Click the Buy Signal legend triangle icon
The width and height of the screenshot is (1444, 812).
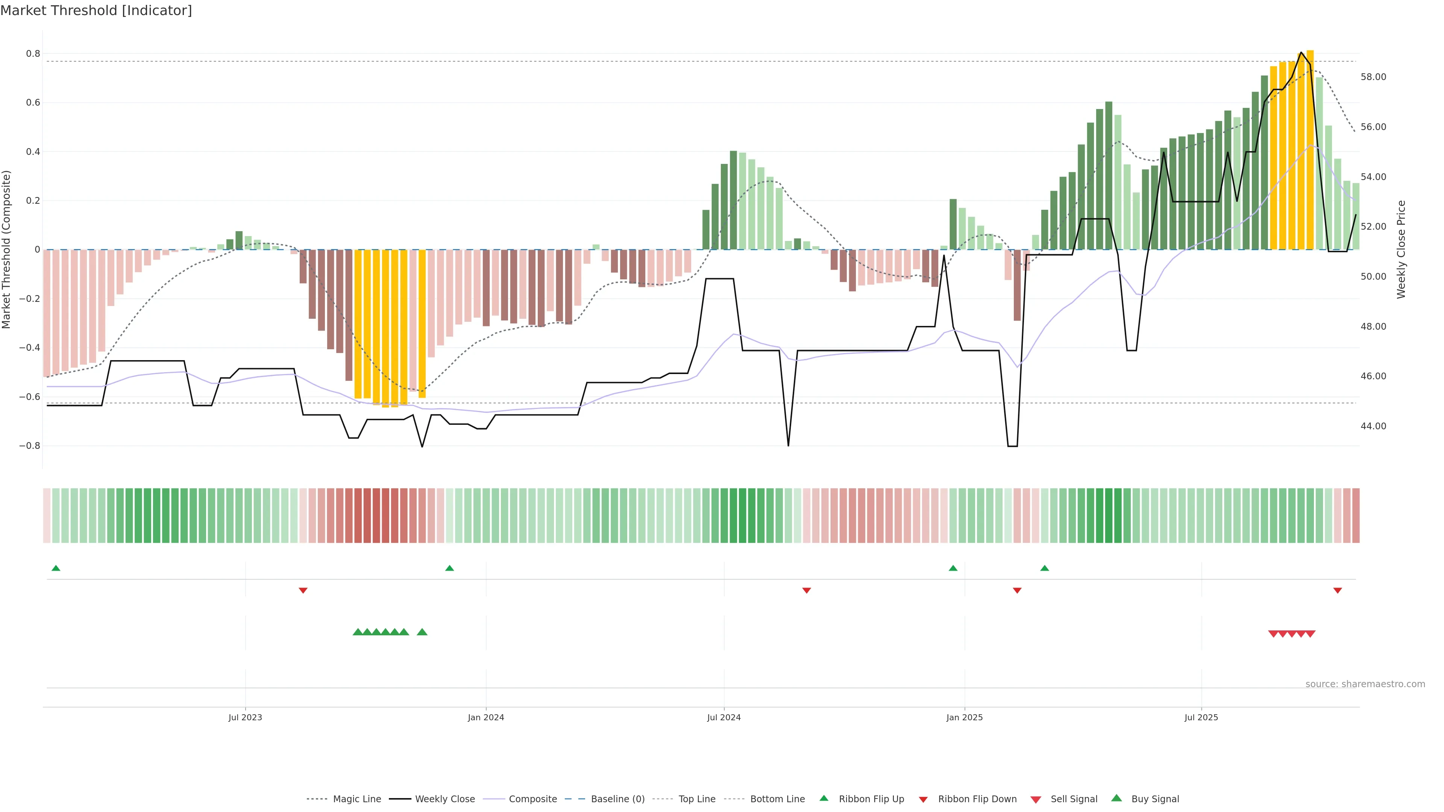coord(1116,798)
